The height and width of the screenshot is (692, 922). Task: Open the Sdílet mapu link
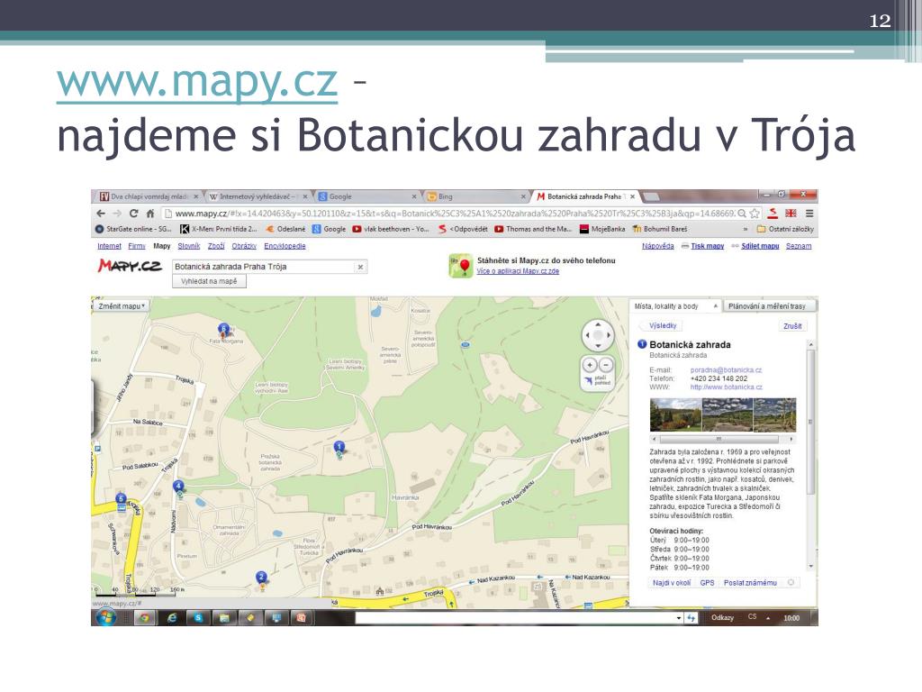point(760,246)
